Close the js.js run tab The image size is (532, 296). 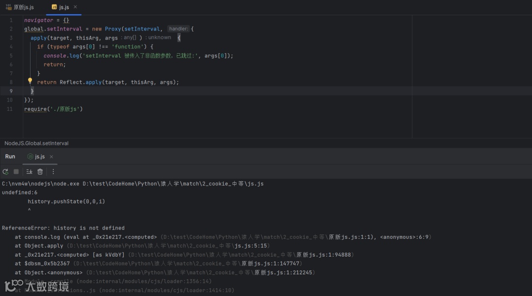click(51, 157)
